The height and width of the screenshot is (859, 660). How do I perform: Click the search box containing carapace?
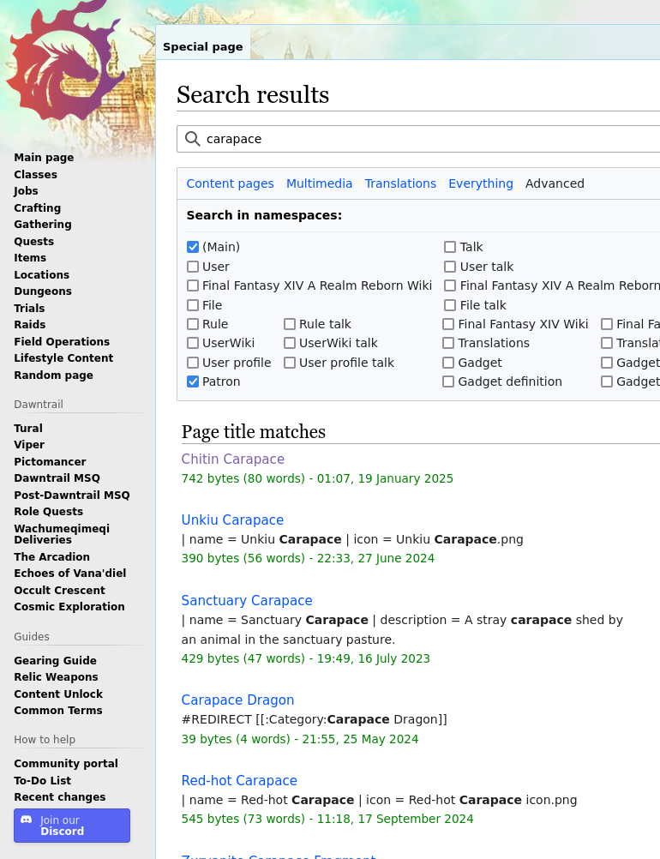[x=418, y=139]
